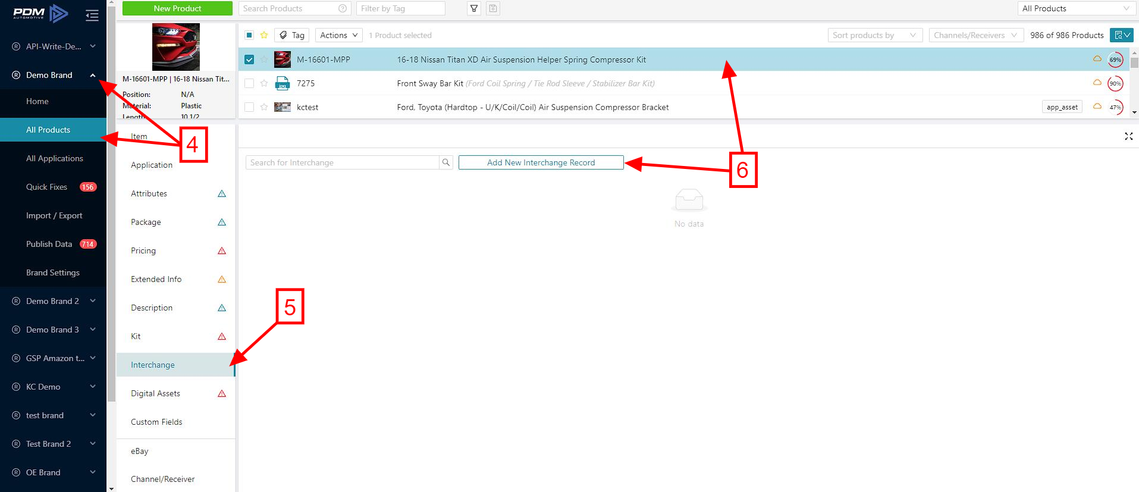The image size is (1139, 492).
Task: Click the Tag button
Action: (x=291, y=35)
